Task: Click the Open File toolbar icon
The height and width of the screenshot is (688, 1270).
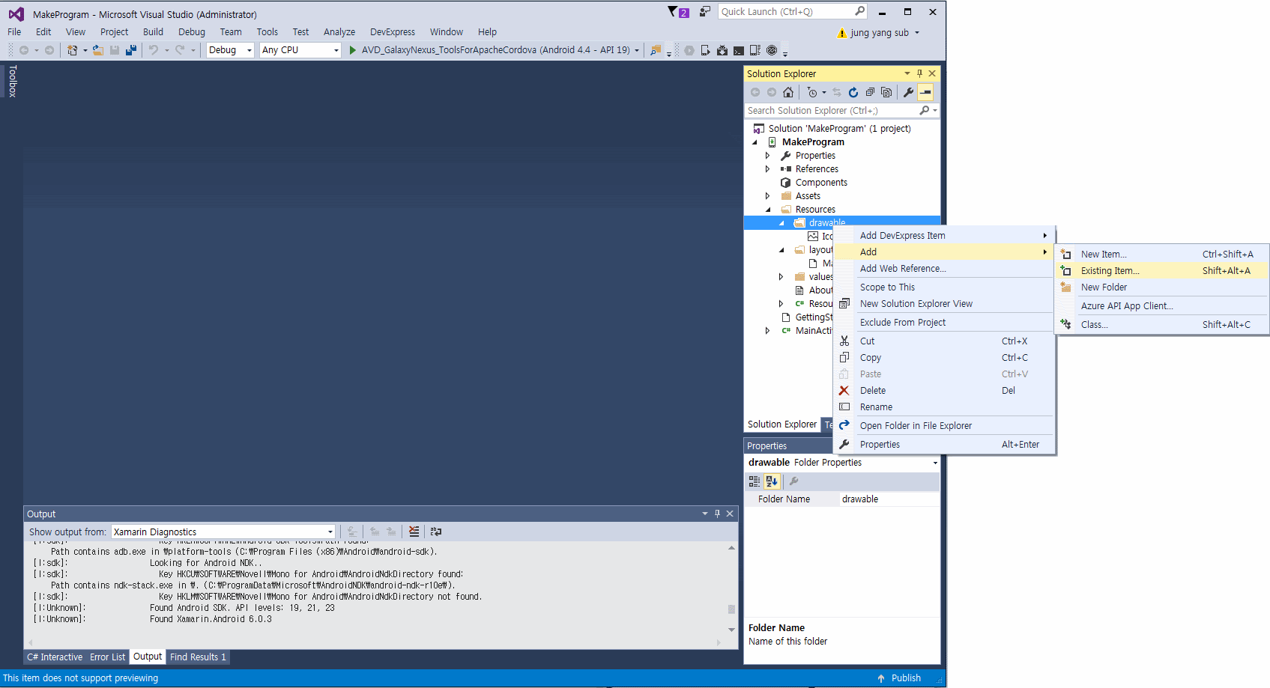Action: (98, 50)
